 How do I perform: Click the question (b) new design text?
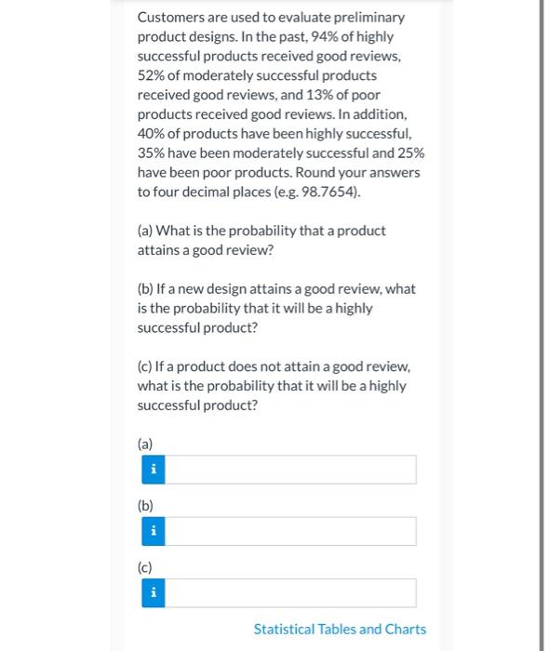click(x=276, y=308)
